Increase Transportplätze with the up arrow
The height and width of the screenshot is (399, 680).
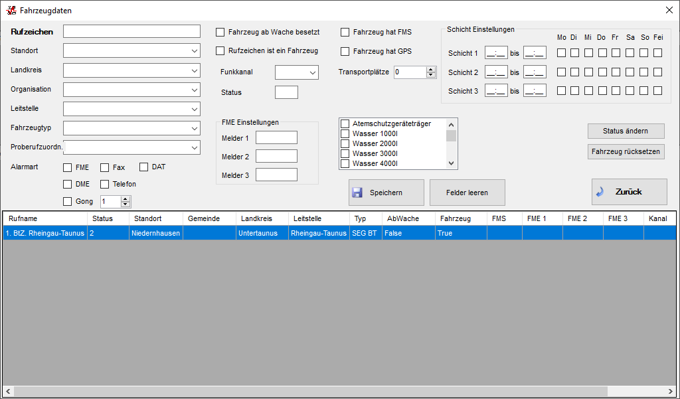pyautogui.click(x=431, y=70)
